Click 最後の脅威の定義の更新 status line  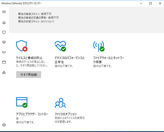pyautogui.click(x=38, y=18)
